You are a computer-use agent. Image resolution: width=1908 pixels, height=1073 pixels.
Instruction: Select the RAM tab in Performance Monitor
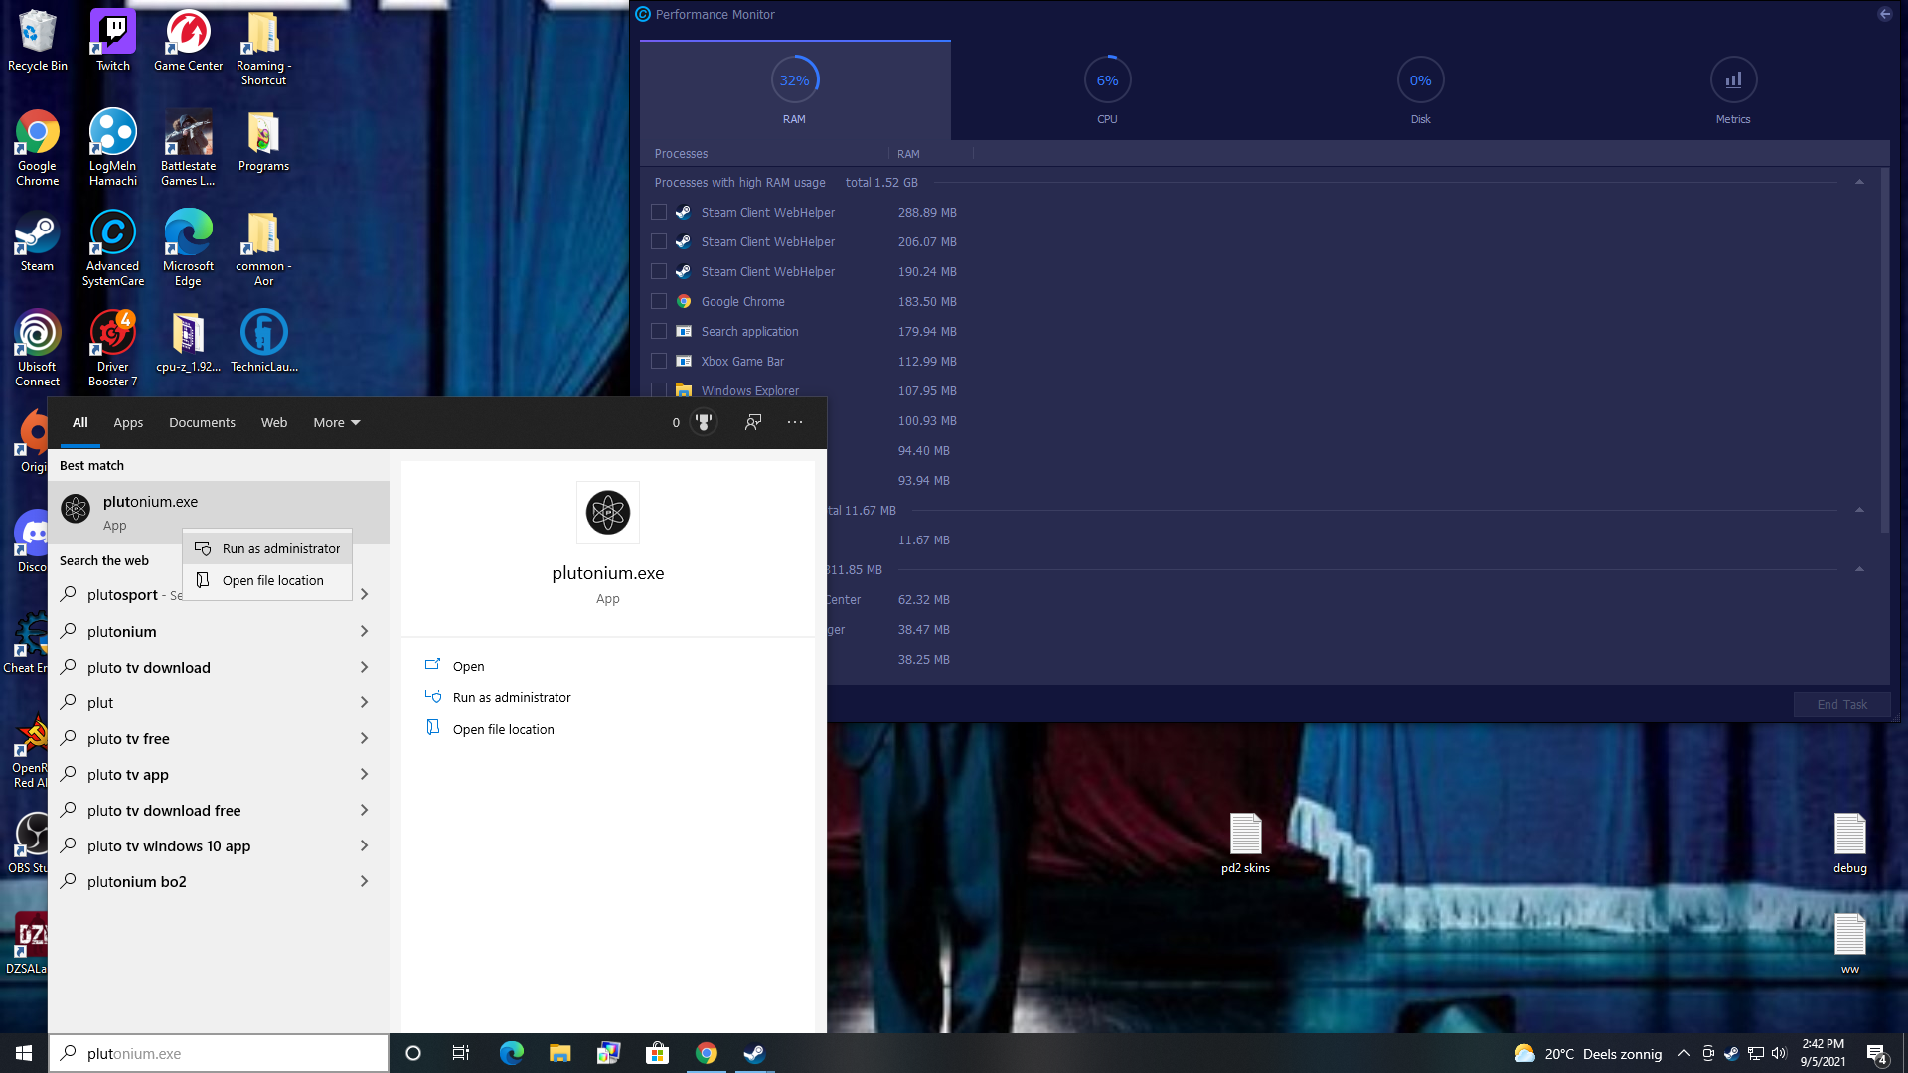(795, 90)
